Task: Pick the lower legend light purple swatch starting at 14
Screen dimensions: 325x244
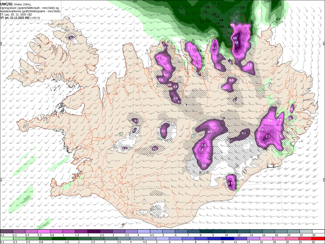Action: pyautogui.click(x=253, y=238)
